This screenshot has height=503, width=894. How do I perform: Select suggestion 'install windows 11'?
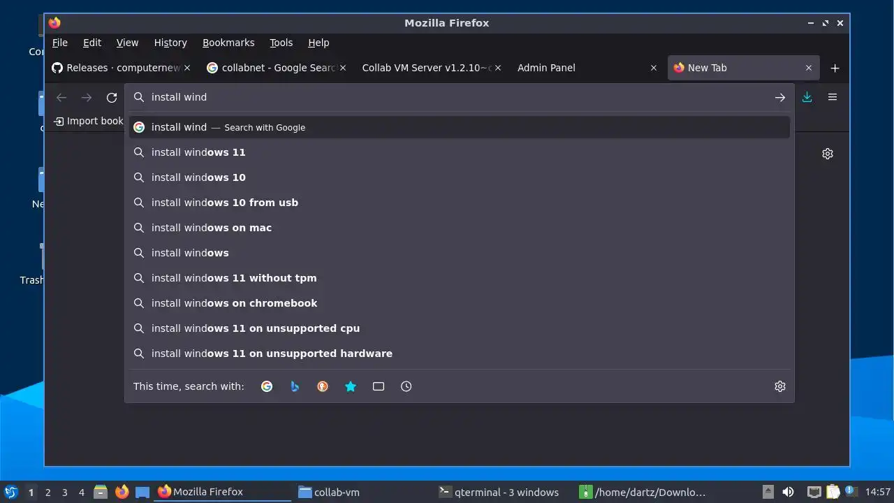[x=460, y=152]
